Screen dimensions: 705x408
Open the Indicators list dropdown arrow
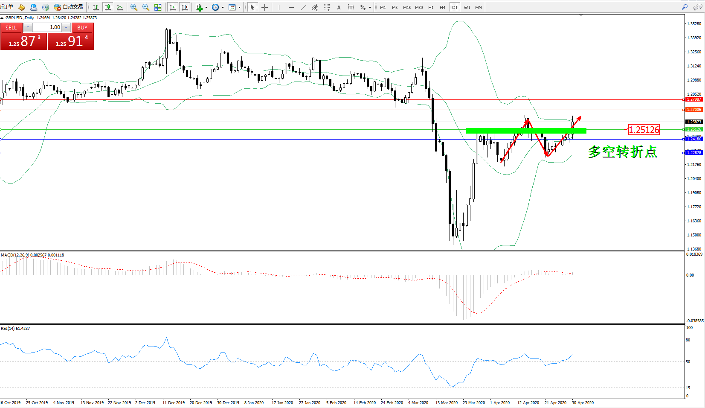pyautogui.click(x=206, y=7)
